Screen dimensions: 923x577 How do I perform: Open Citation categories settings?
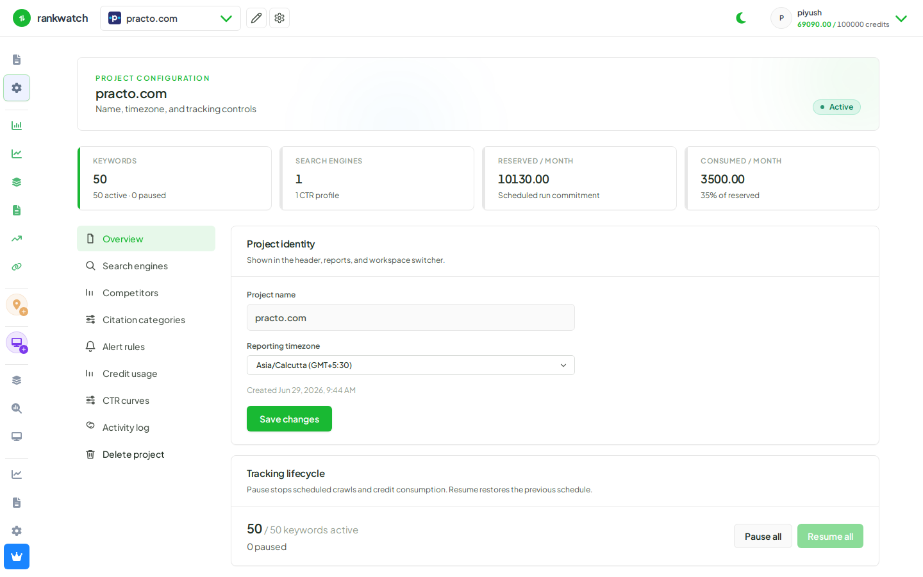[x=146, y=319]
